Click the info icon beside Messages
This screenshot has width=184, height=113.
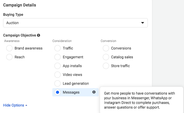click(94, 92)
